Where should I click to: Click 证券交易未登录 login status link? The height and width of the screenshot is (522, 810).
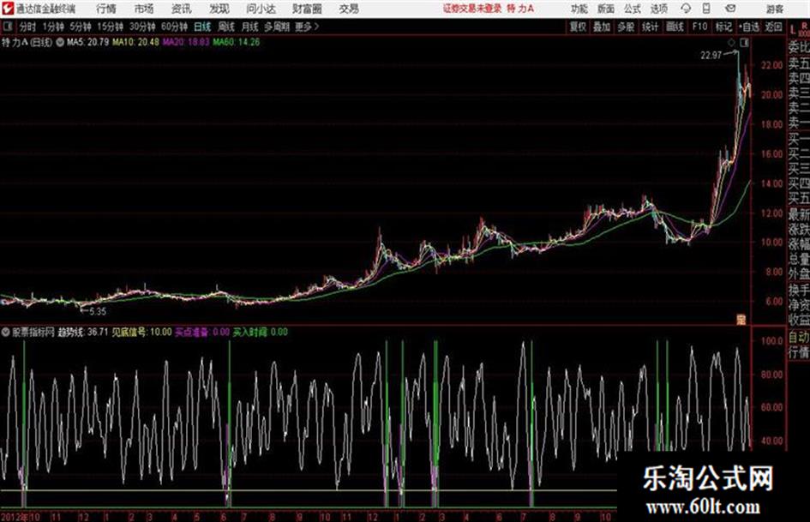[472, 9]
